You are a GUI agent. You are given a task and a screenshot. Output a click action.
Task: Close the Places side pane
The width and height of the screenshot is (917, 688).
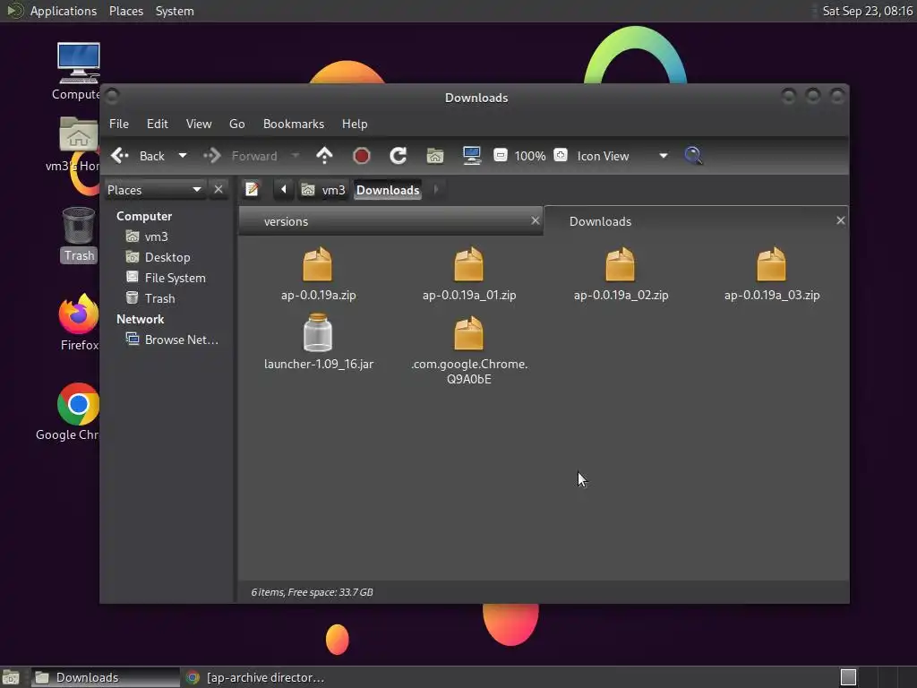[219, 190]
